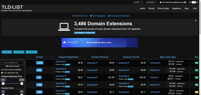This screenshot has height=95, width=201.
Task: Open the TLD Categories link
Action: coord(98,16)
